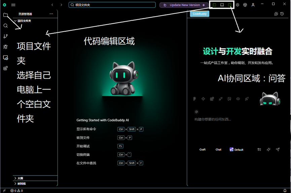Screen dimensions: 291x193
Task: Toggle the eye preview icon
Action: click(x=238, y=99)
